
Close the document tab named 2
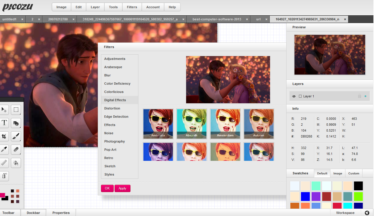(x=39, y=19)
